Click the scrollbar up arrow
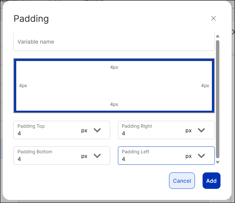 (218, 36)
